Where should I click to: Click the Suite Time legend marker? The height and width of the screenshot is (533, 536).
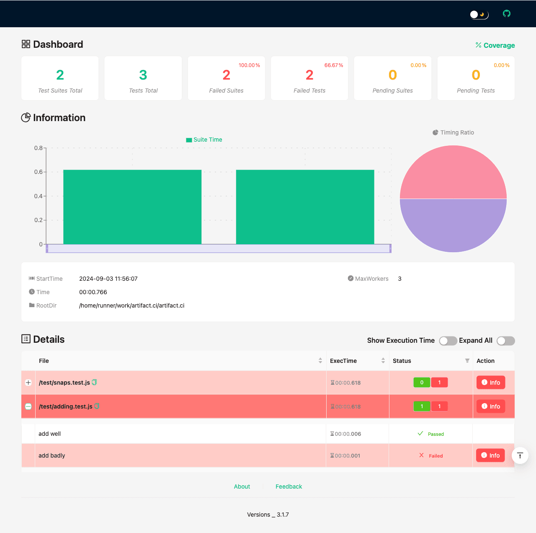coord(189,140)
